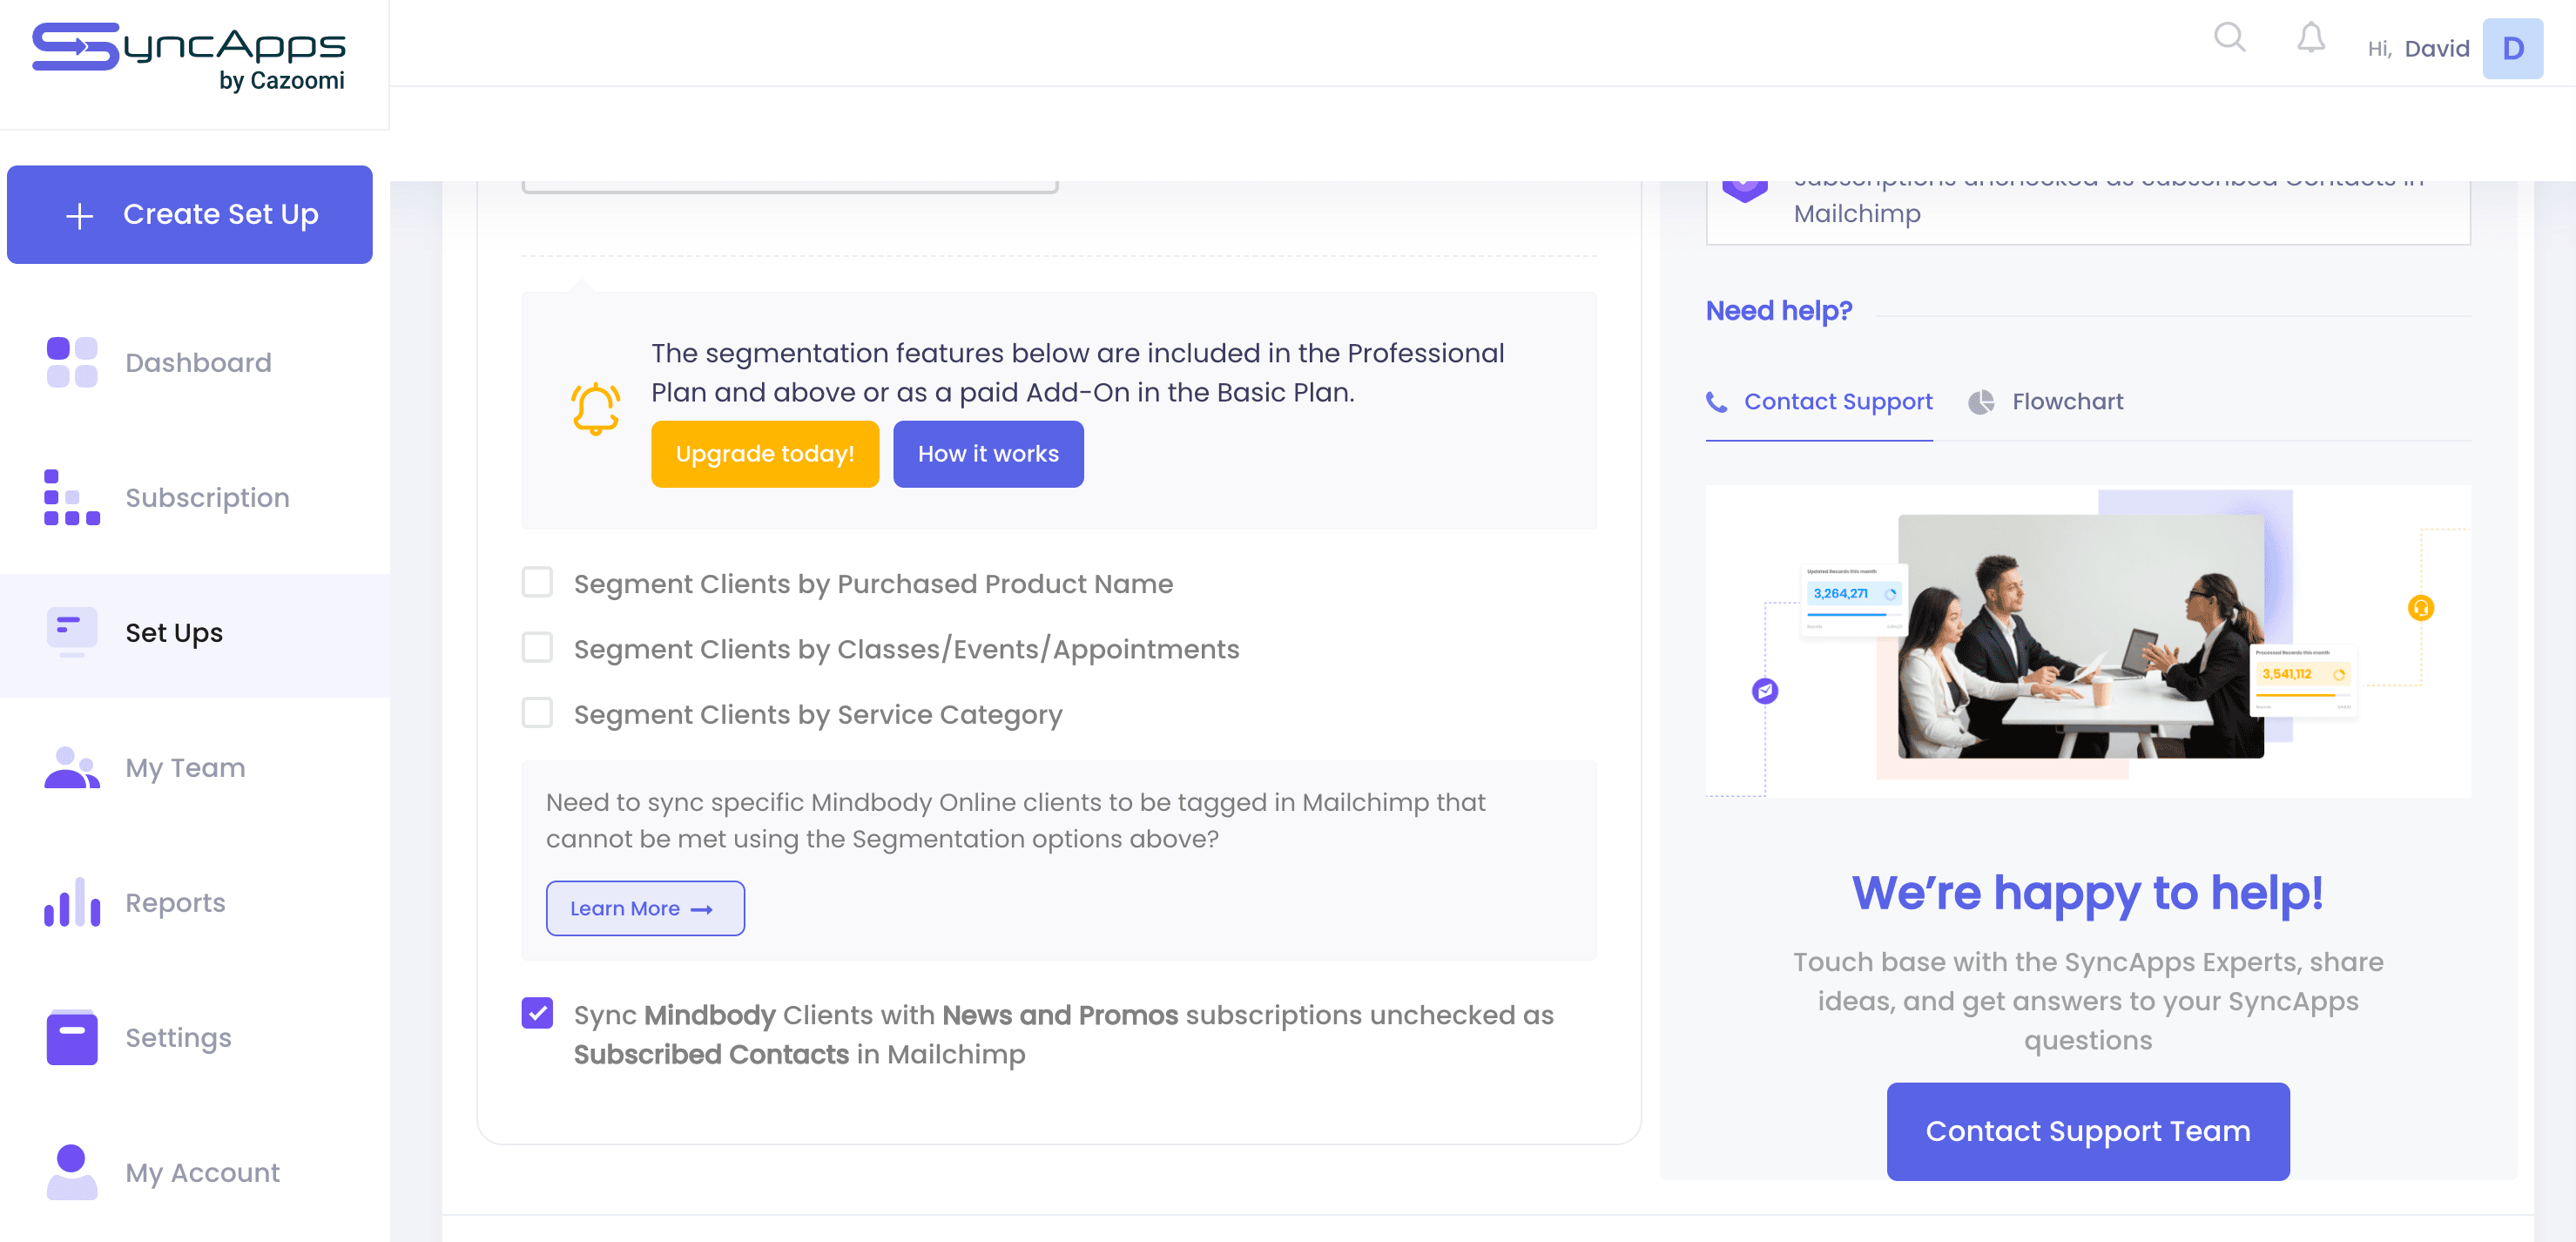Click the purple compass badge on illustration
Viewport: 2576px width, 1242px height.
pyautogui.click(x=1765, y=691)
